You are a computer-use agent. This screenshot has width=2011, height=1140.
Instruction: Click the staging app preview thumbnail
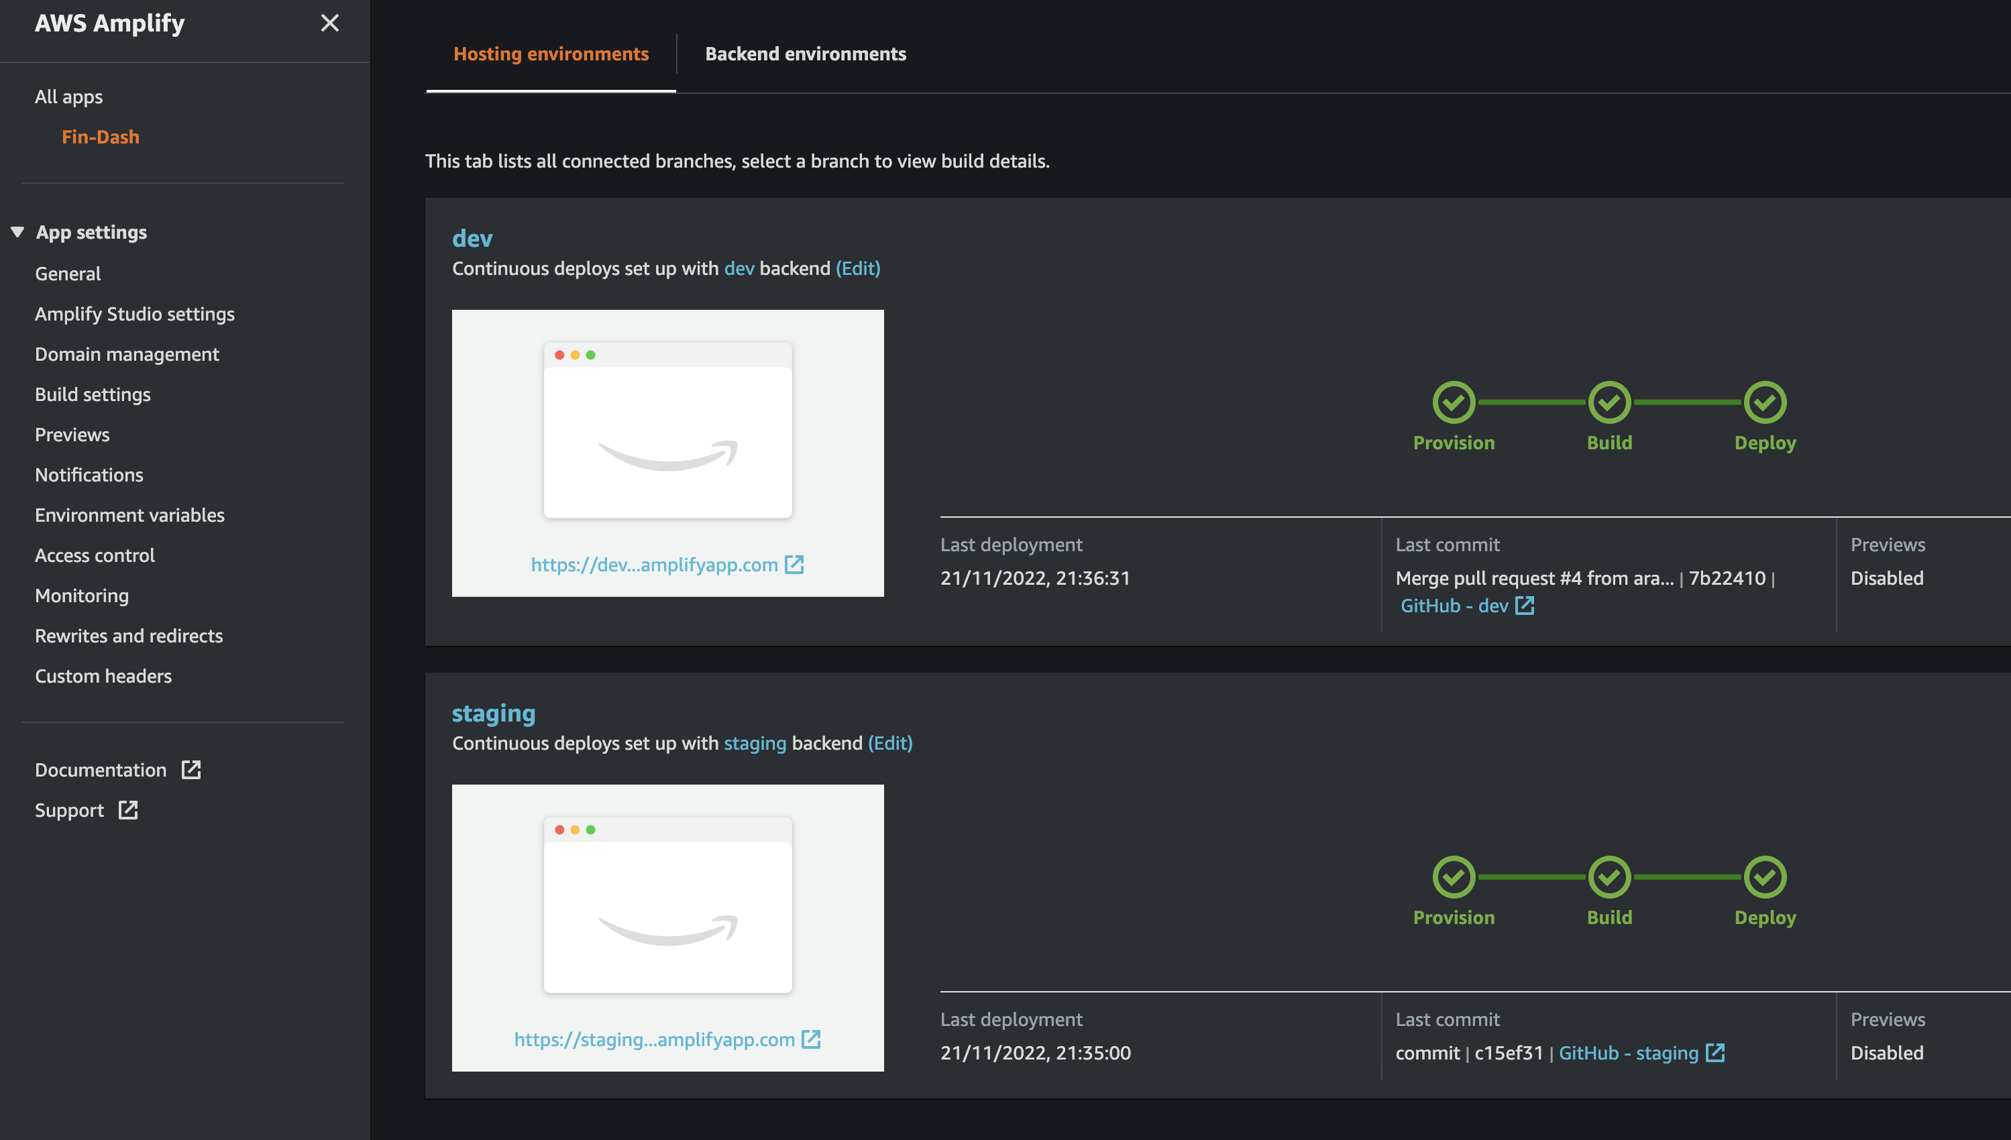[x=667, y=905]
